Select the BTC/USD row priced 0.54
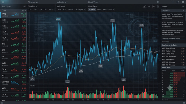186x104 pixels. (13, 77)
